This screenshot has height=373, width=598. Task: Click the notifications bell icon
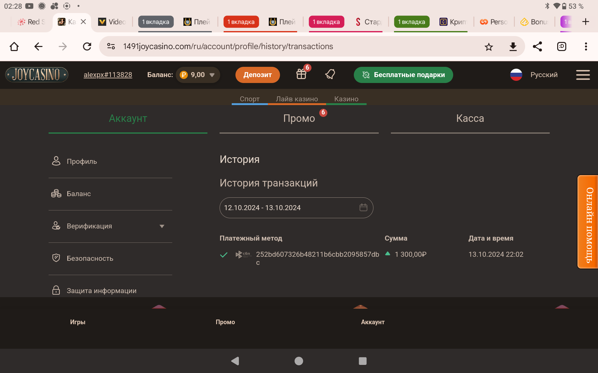click(330, 74)
